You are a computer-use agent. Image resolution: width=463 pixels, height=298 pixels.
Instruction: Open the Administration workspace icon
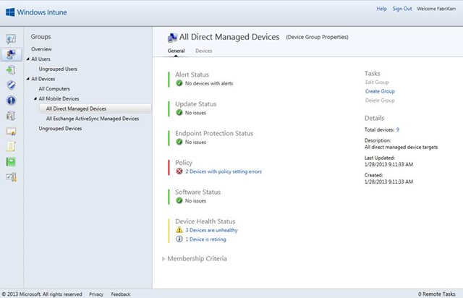[11, 176]
